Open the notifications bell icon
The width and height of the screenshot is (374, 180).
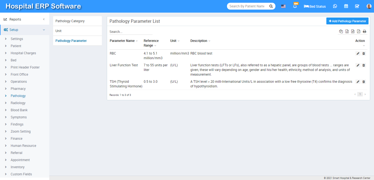pyautogui.click(x=295, y=6)
